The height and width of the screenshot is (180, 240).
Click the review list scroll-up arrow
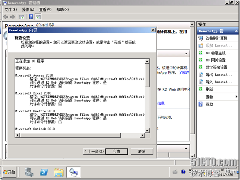coord(147,61)
